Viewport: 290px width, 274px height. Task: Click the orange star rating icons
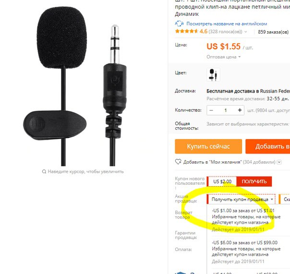tap(187, 31)
